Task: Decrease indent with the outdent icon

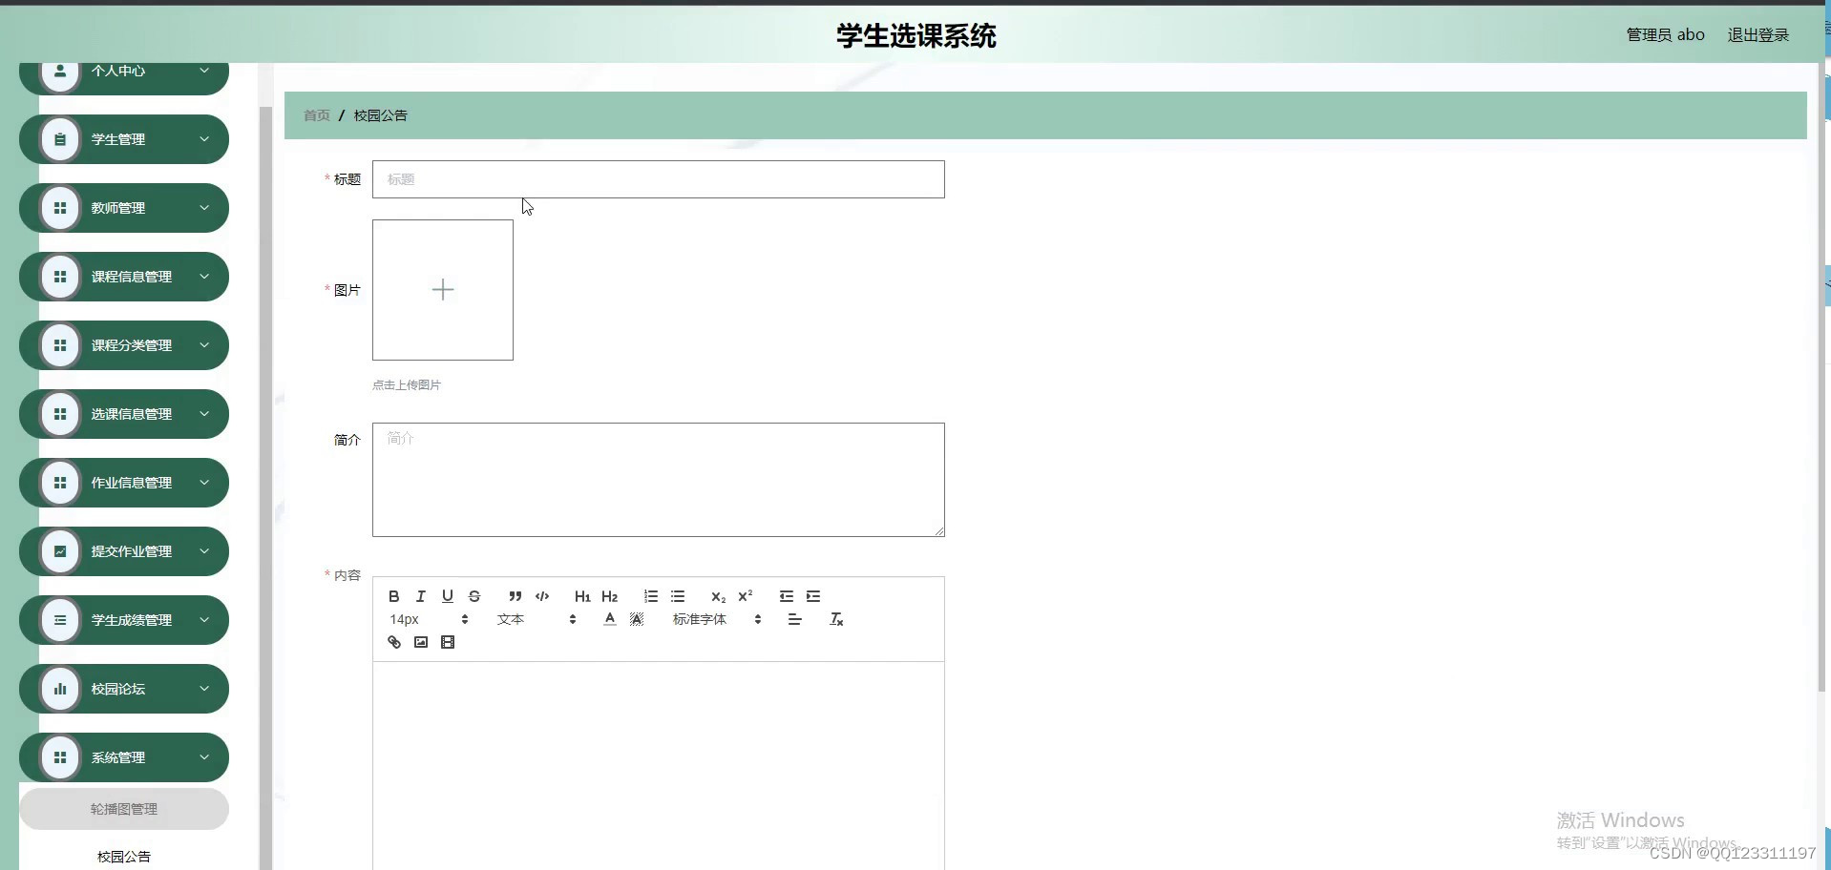Action: point(787,596)
